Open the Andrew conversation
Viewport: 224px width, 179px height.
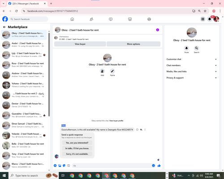click(24, 75)
